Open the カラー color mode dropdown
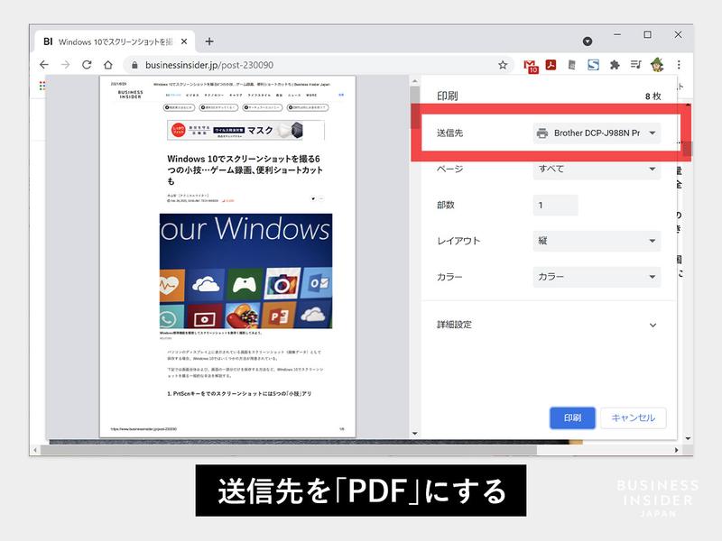The image size is (722, 541). (x=596, y=277)
